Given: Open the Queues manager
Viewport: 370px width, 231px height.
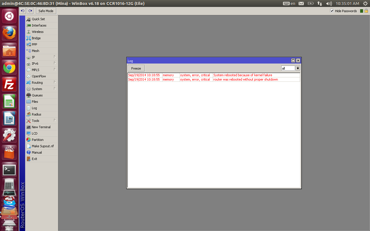Looking at the screenshot, I should [37, 95].
